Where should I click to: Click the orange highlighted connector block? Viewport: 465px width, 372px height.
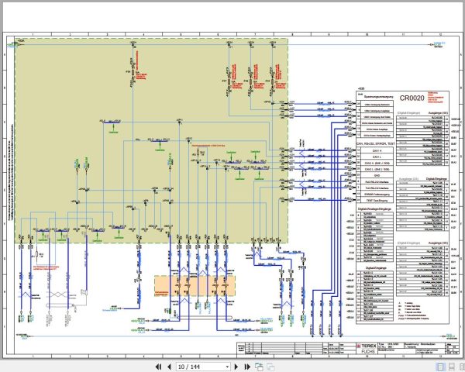click(195, 286)
